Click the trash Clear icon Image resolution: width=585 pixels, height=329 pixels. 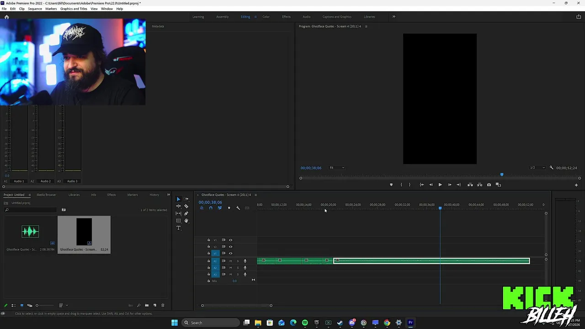163,305
